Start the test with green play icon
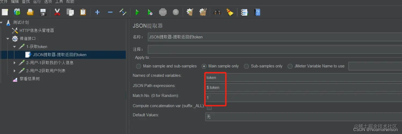This screenshot has height=134, width=402. 137,12
